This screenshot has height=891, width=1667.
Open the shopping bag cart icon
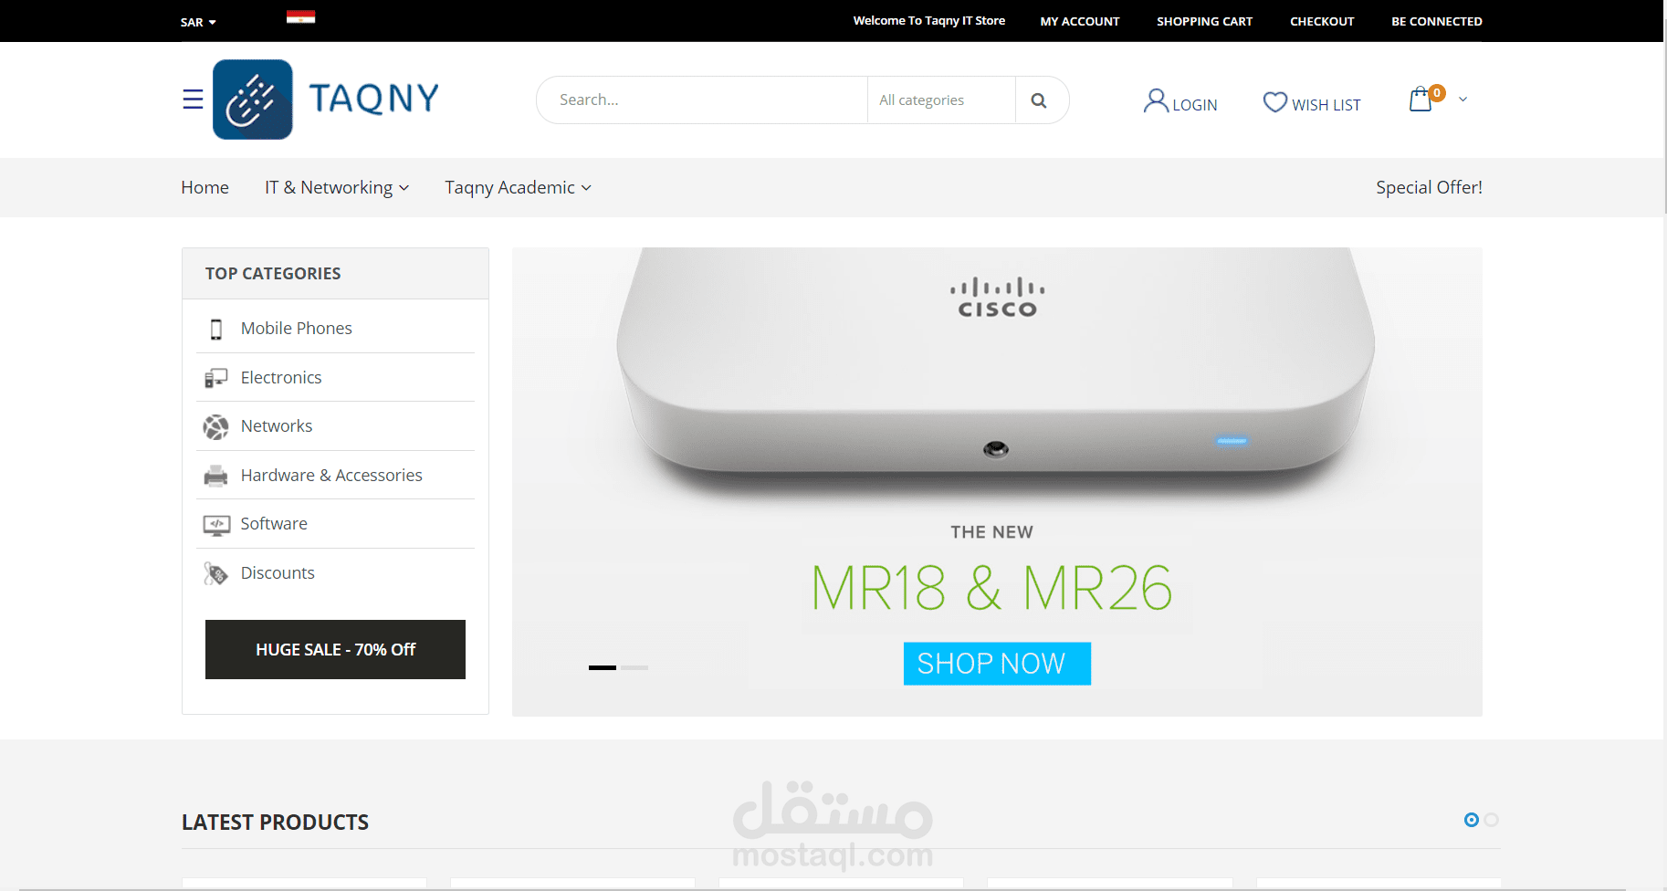click(1421, 99)
